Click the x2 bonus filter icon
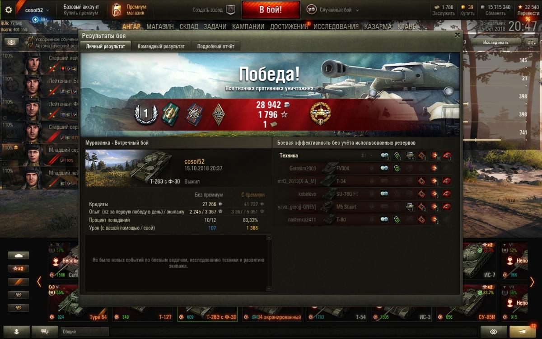Screen dimensions: 542x339 pos(19,268)
